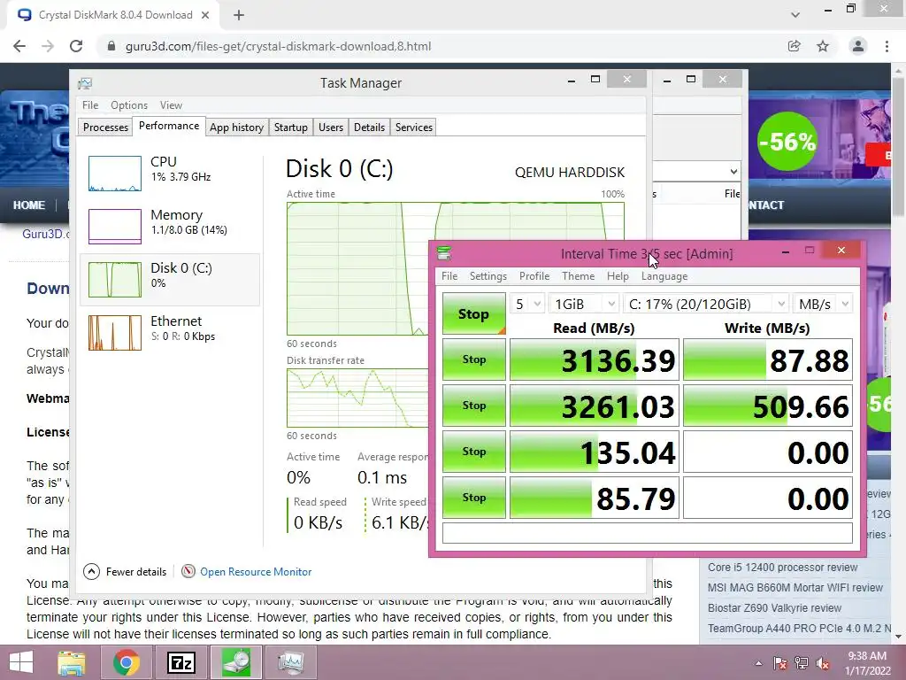The width and height of the screenshot is (906, 680).
Task: Open CrystalDiskMark File menu
Action: point(449,276)
